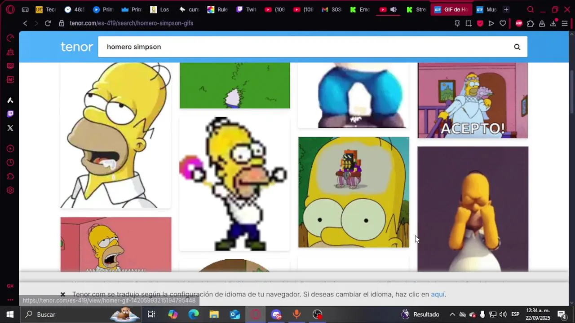Open the Windows Start menu

coord(10,314)
